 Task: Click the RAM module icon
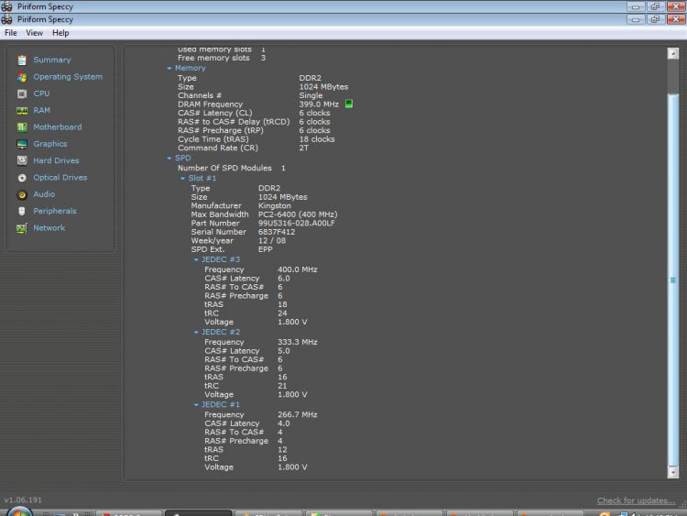(x=22, y=111)
